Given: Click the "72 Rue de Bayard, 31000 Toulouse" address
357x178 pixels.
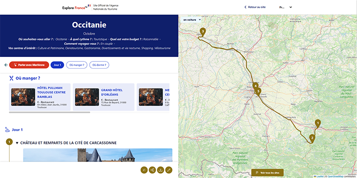Looking at the screenshot, I should [113, 104].
